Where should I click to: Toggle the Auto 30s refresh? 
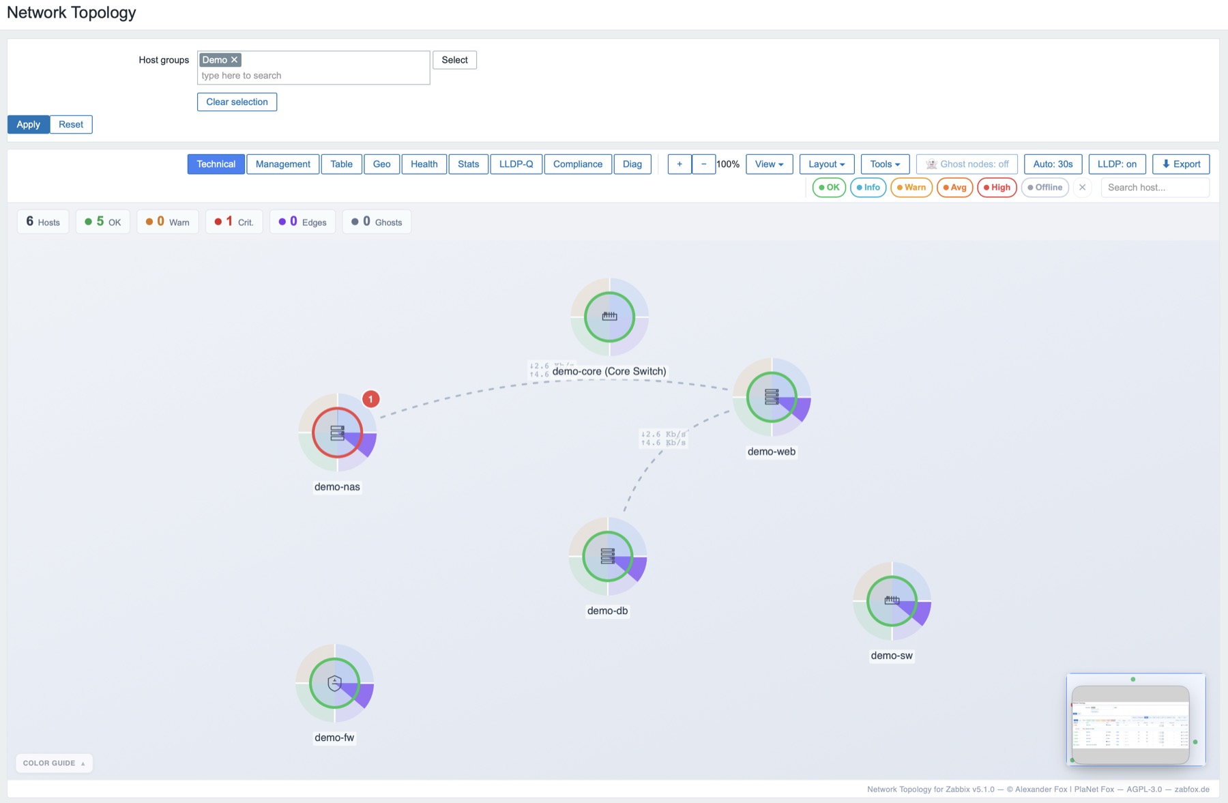click(x=1053, y=164)
